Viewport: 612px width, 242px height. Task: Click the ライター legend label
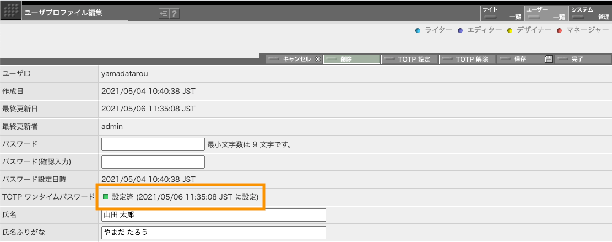pyautogui.click(x=438, y=30)
